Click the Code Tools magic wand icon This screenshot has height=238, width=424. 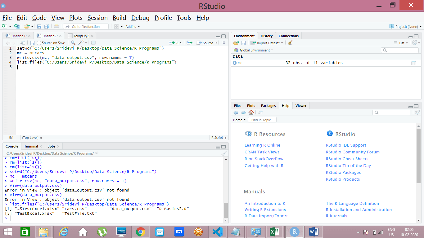pos(81,43)
